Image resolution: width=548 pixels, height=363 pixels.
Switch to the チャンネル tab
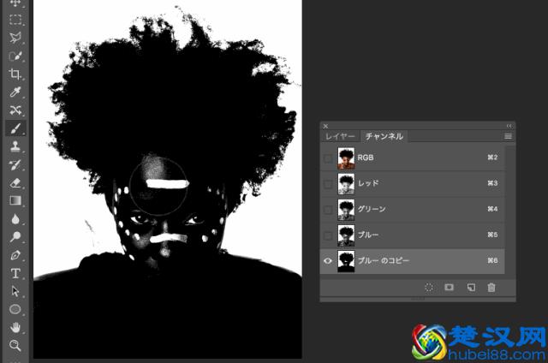[384, 136]
